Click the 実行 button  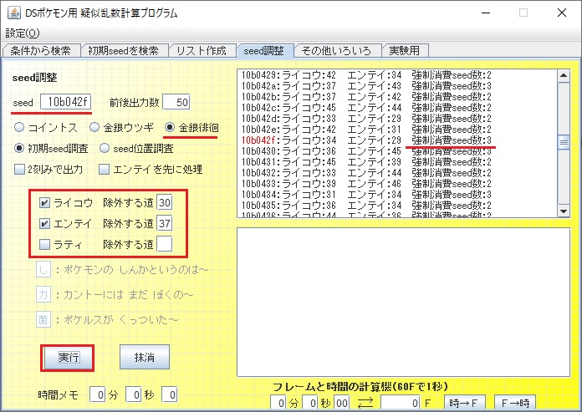pos(69,357)
